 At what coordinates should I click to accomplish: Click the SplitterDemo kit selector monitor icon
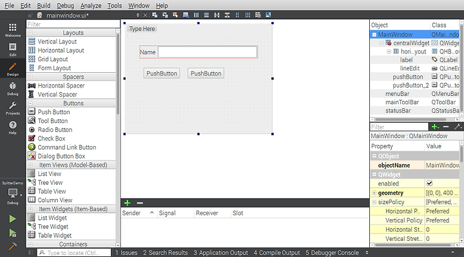(13, 193)
